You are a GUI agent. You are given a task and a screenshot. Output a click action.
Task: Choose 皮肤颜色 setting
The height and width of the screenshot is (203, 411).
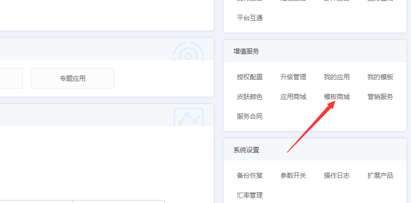(x=250, y=97)
